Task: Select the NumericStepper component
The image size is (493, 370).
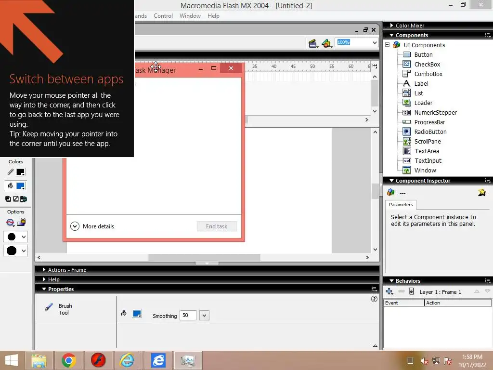Action: tap(435, 112)
